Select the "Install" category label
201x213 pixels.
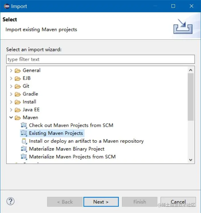[29, 102]
